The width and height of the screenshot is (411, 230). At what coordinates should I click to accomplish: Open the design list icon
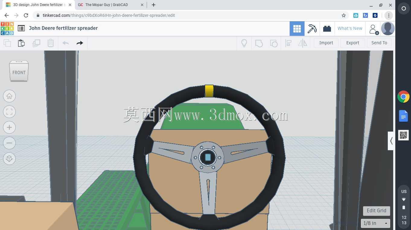click(21, 28)
